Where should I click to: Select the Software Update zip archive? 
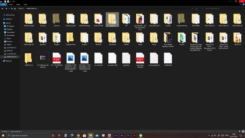43,60
